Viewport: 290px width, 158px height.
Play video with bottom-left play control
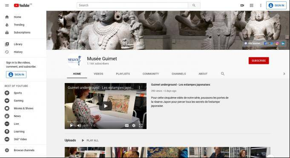pos(72,126)
